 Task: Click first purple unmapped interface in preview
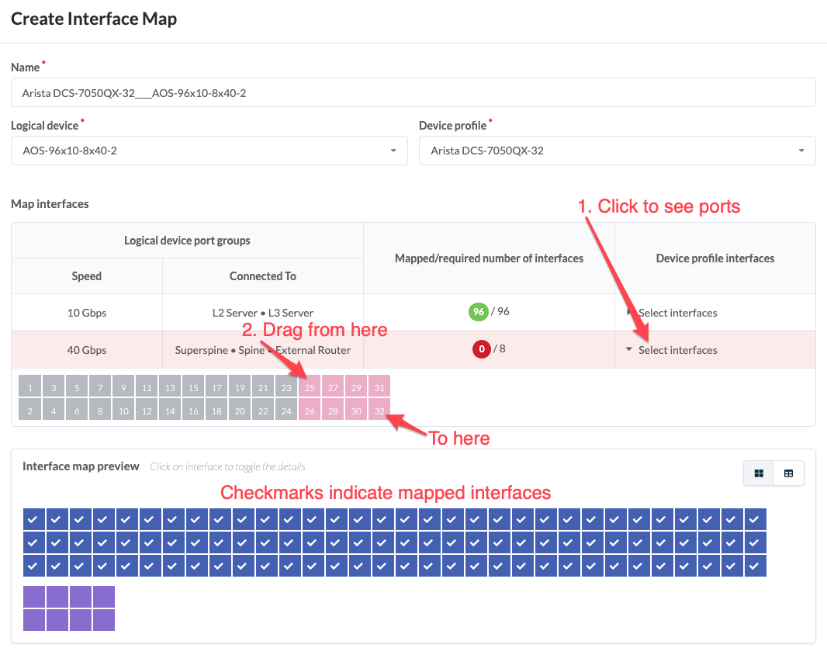[x=34, y=597]
